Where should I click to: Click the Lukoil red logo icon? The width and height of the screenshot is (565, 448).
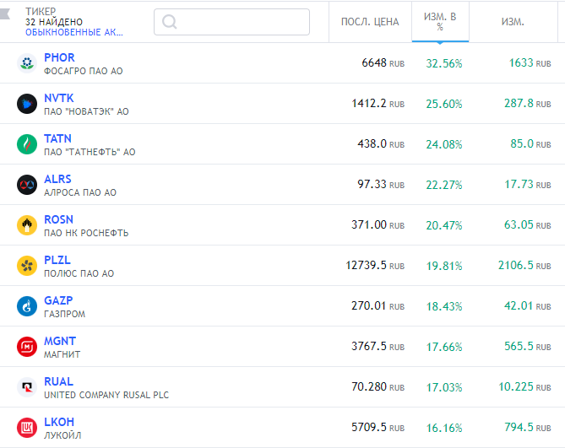coord(27,428)
